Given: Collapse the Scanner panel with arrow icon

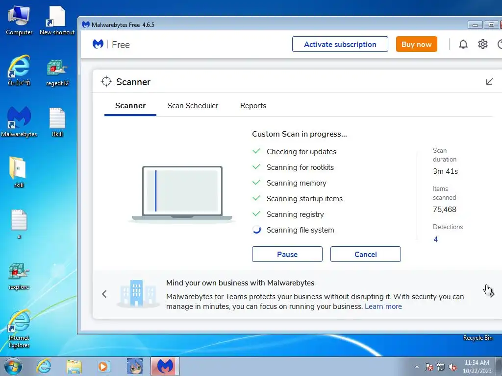Looking at the screenshot, I should point(489,82).
